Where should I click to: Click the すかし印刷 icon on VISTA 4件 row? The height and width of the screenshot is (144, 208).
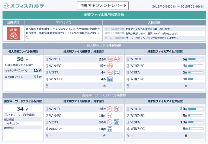[x=117, y=72]
